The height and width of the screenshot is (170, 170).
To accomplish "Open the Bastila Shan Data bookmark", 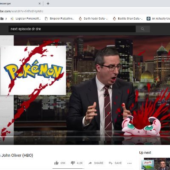I will 127,19.
